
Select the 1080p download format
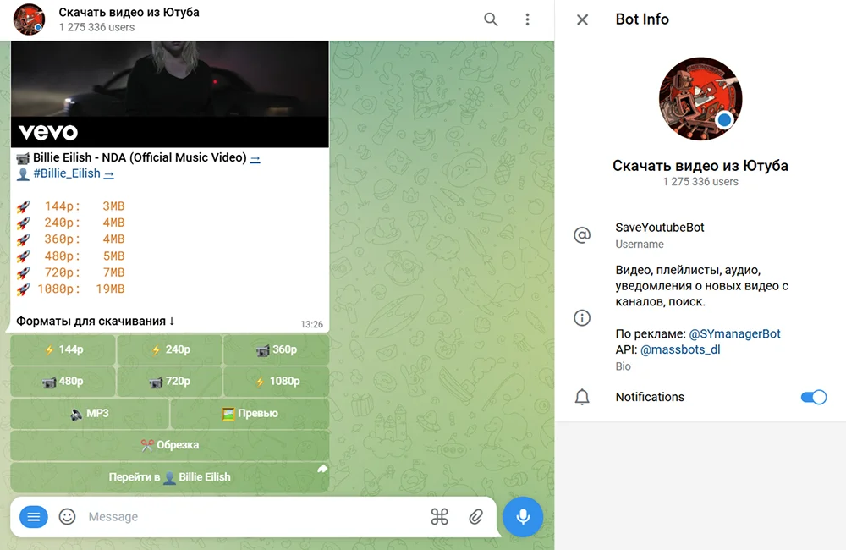[x=277, y=382]
